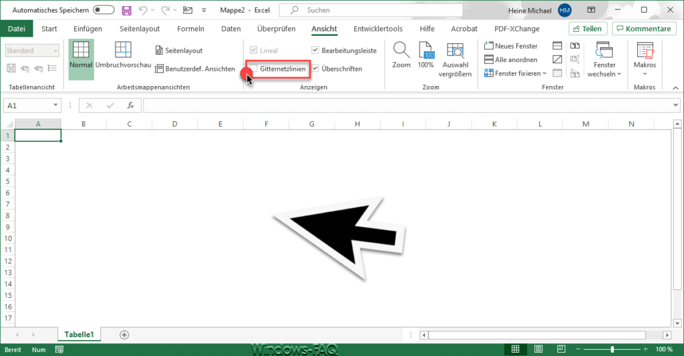
Task: Click the hide window icon in Fenster group
Action: [x=557, y=59]
